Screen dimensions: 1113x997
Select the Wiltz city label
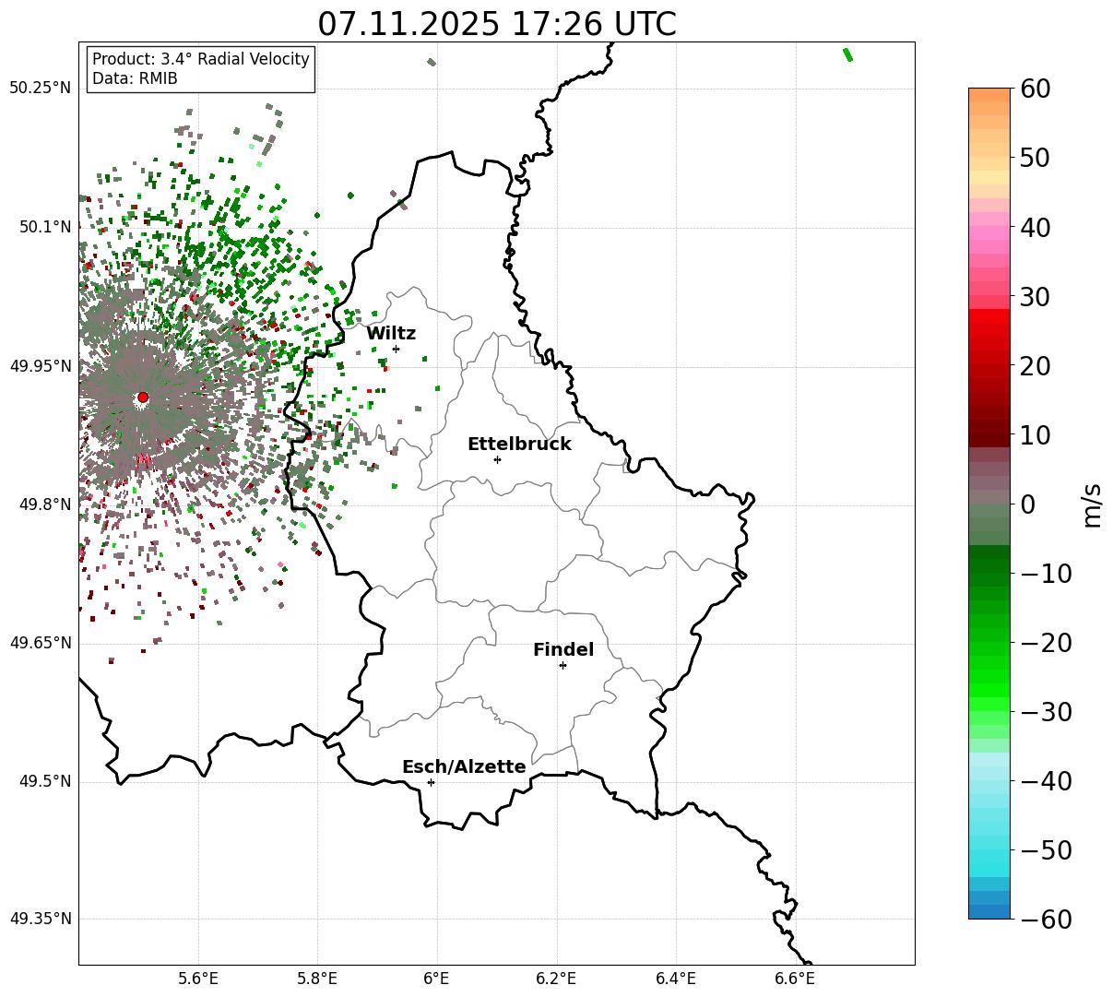click(x=391, y=334)
